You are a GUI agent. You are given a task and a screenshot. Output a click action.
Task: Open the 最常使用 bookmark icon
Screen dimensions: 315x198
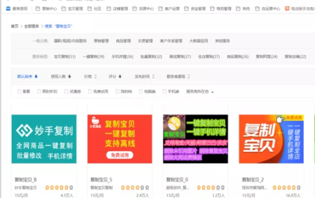pyautogui.click(x=8, y=8)
